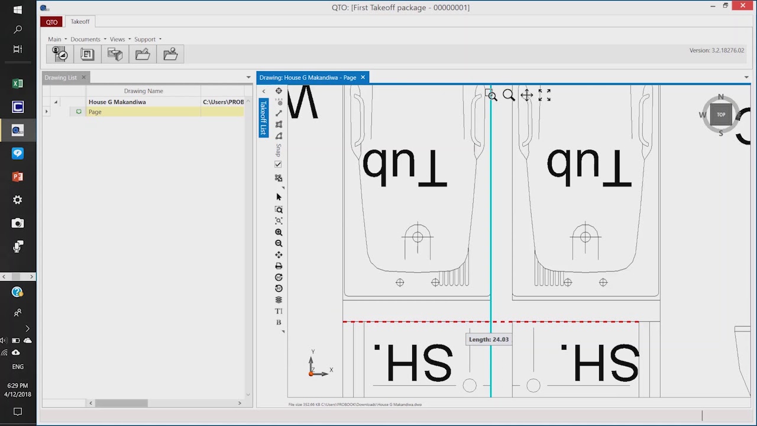Click the ribbon icon with arrow and cube
Viewport: 757px width, 426px height.
click(x=115, y=54)
